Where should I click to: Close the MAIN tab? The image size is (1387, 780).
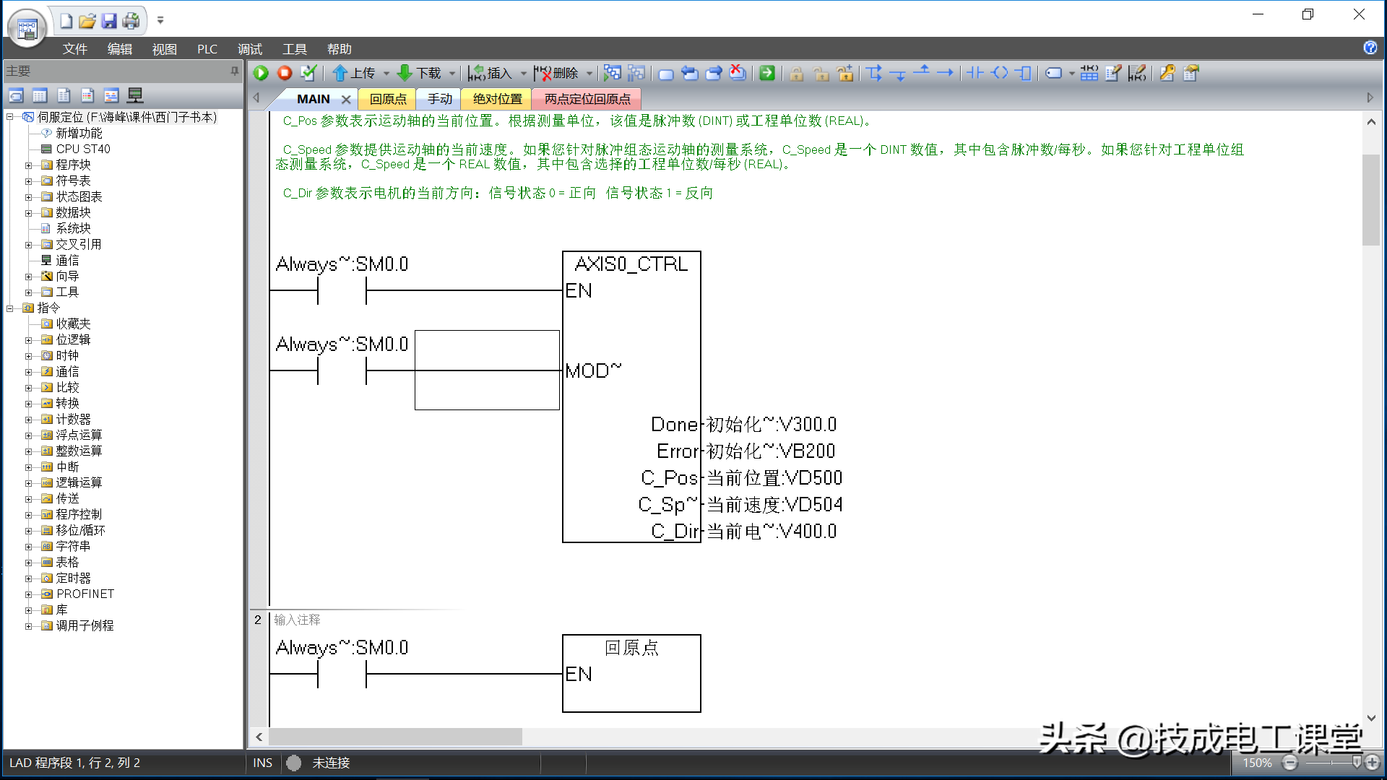point(346,100)
